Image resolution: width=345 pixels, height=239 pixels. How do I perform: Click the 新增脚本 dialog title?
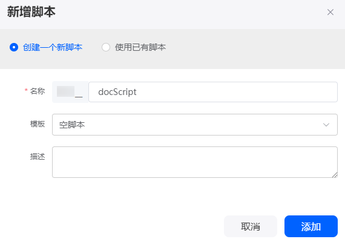[x=31, y=12]
